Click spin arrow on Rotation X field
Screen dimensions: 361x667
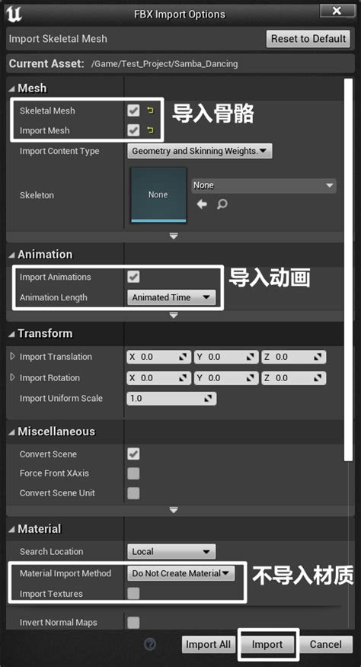(184, 378)
